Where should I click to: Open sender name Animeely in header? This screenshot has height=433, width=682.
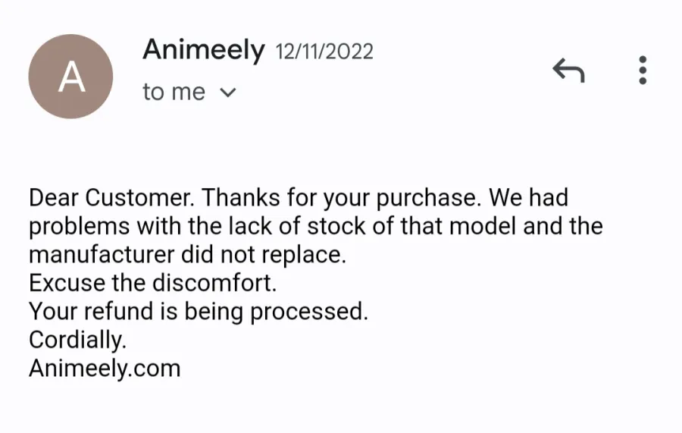point(204,49)
